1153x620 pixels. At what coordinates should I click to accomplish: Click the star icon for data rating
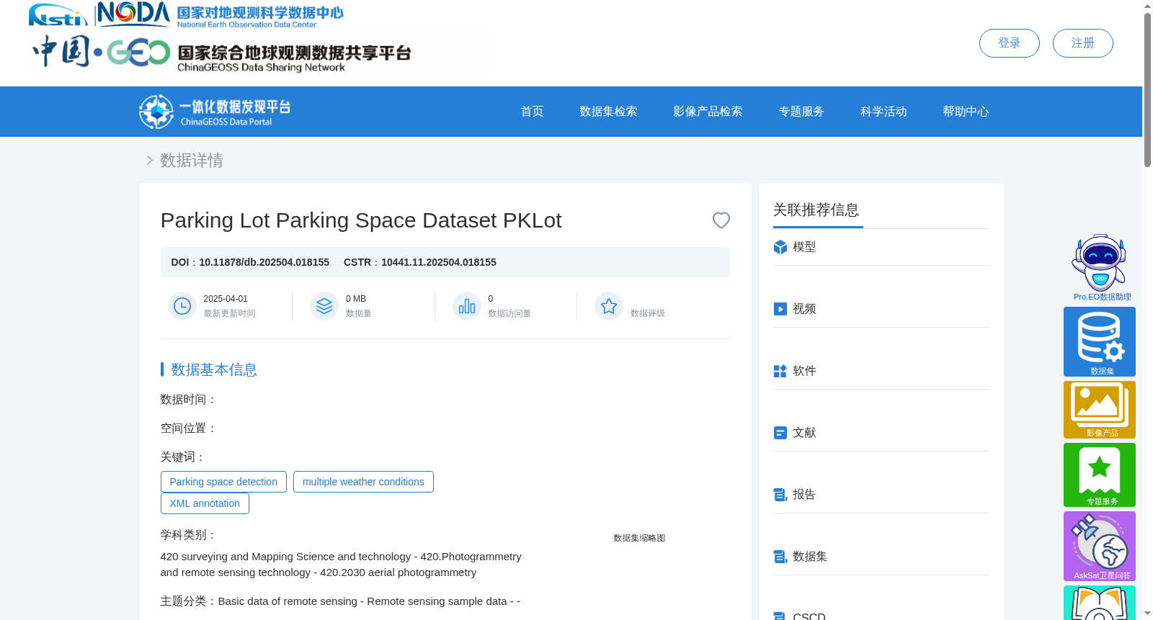pyautogui.click(x=609, y=306)
